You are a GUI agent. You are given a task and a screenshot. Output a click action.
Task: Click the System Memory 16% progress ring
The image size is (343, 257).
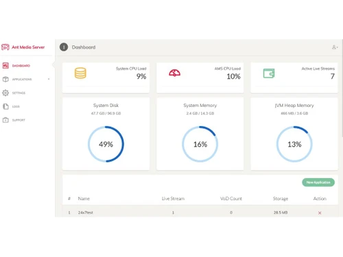[200, 144]
